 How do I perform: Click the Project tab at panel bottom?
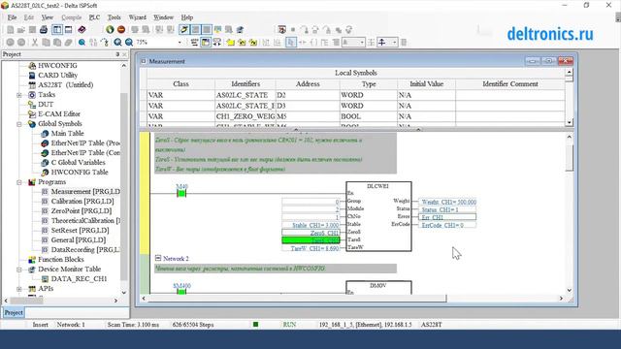coord(14,312)
